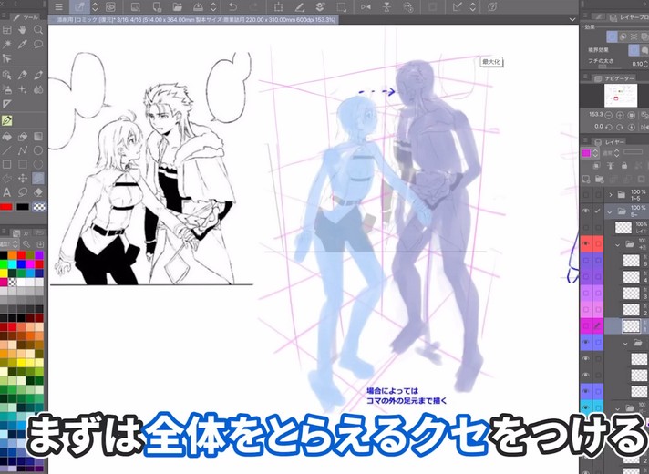Select the Auto select magic wand tool
This screenshot has width=649, height=474.
click(6, 45)
